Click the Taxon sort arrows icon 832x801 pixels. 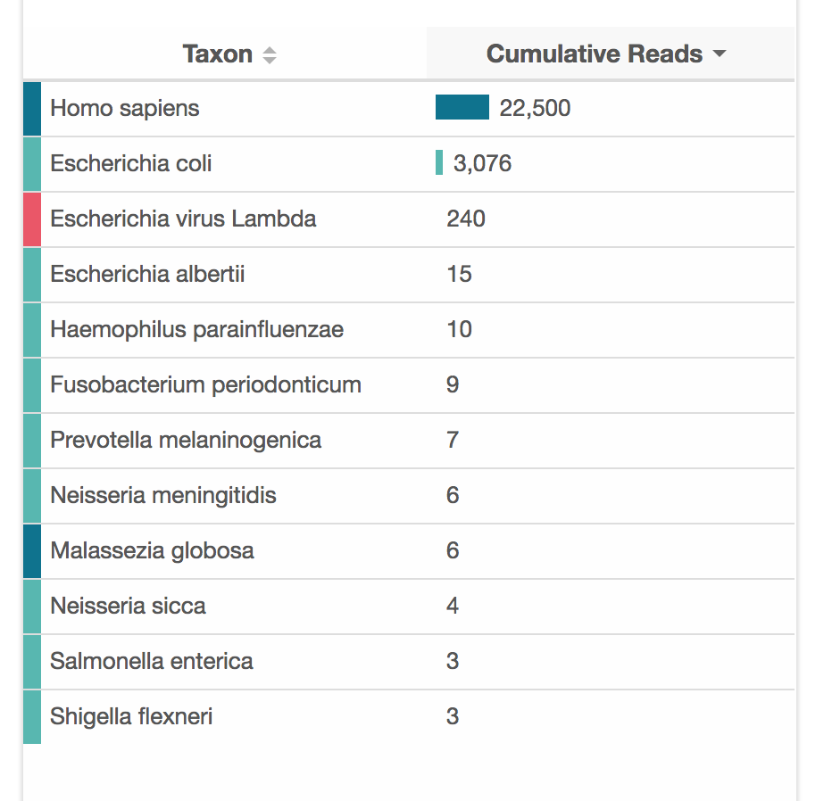270,55
